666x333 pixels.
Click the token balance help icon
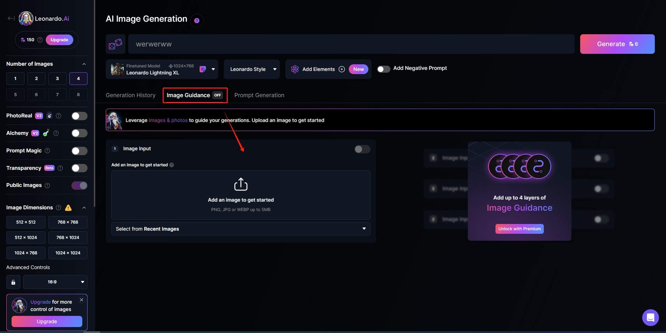tap(40, 40)
